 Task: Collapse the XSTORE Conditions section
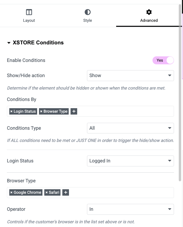coord(9,43)
